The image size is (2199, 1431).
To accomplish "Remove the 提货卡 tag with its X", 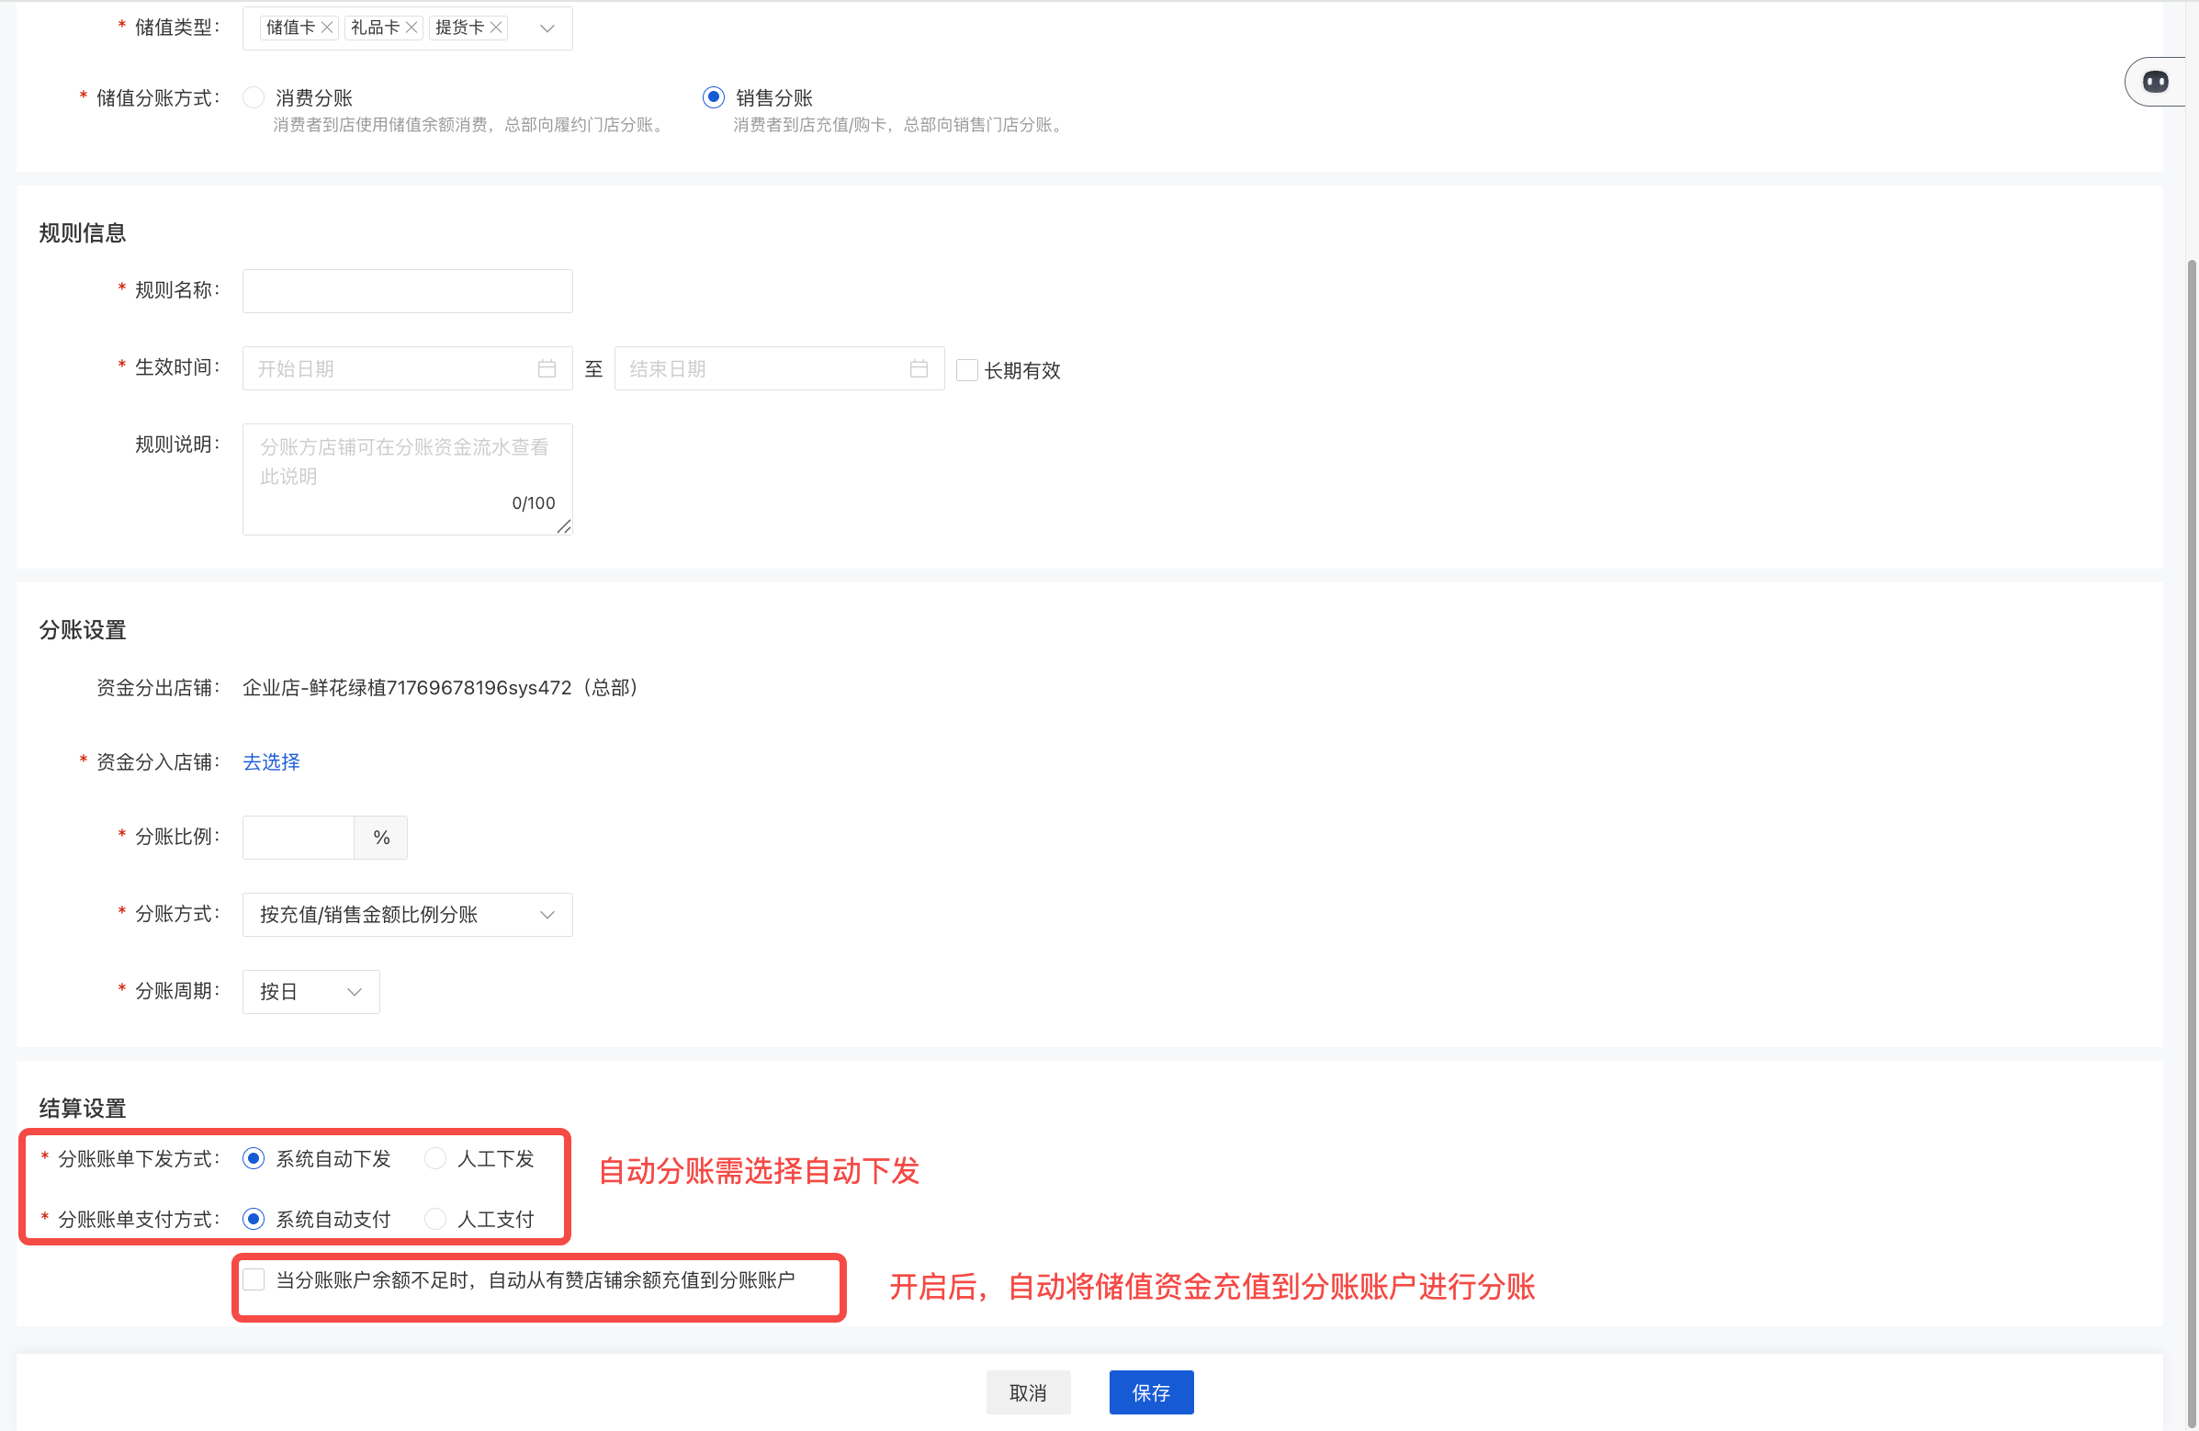I will coord(496,28).
